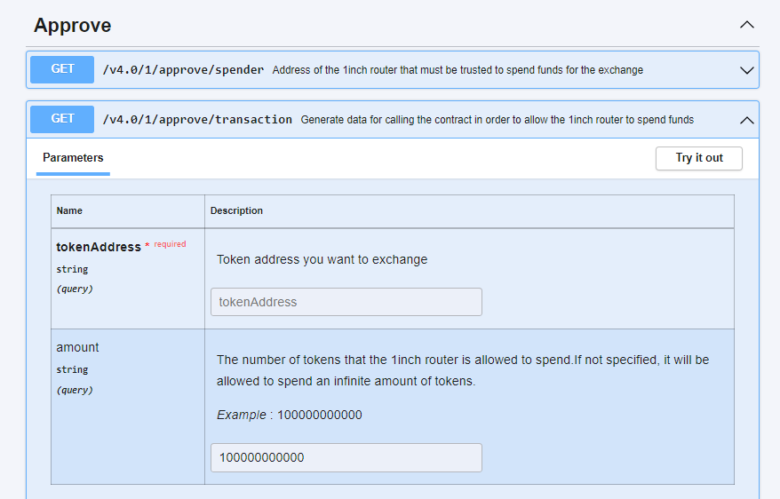Viewport: 780px width, 499px height.
Task: Focus the tokenAddress input field
Action: click(x=346, y=302)
